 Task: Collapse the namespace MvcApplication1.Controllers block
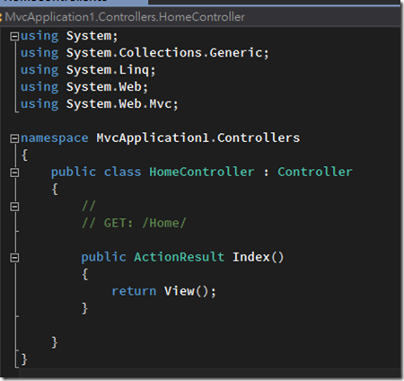click(14, 138)
